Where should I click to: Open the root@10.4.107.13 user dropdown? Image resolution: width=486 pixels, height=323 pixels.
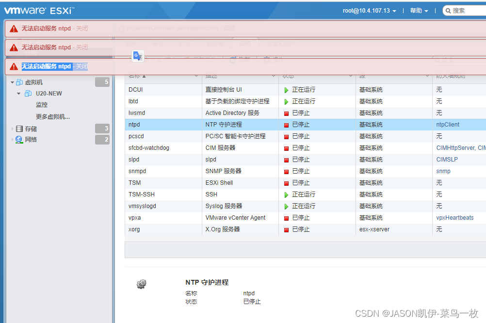pos(369,11)
